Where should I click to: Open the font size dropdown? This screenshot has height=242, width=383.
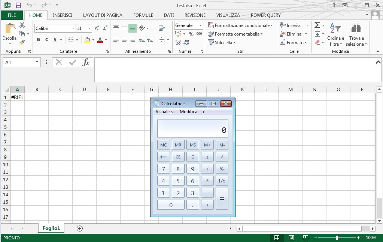89,28
